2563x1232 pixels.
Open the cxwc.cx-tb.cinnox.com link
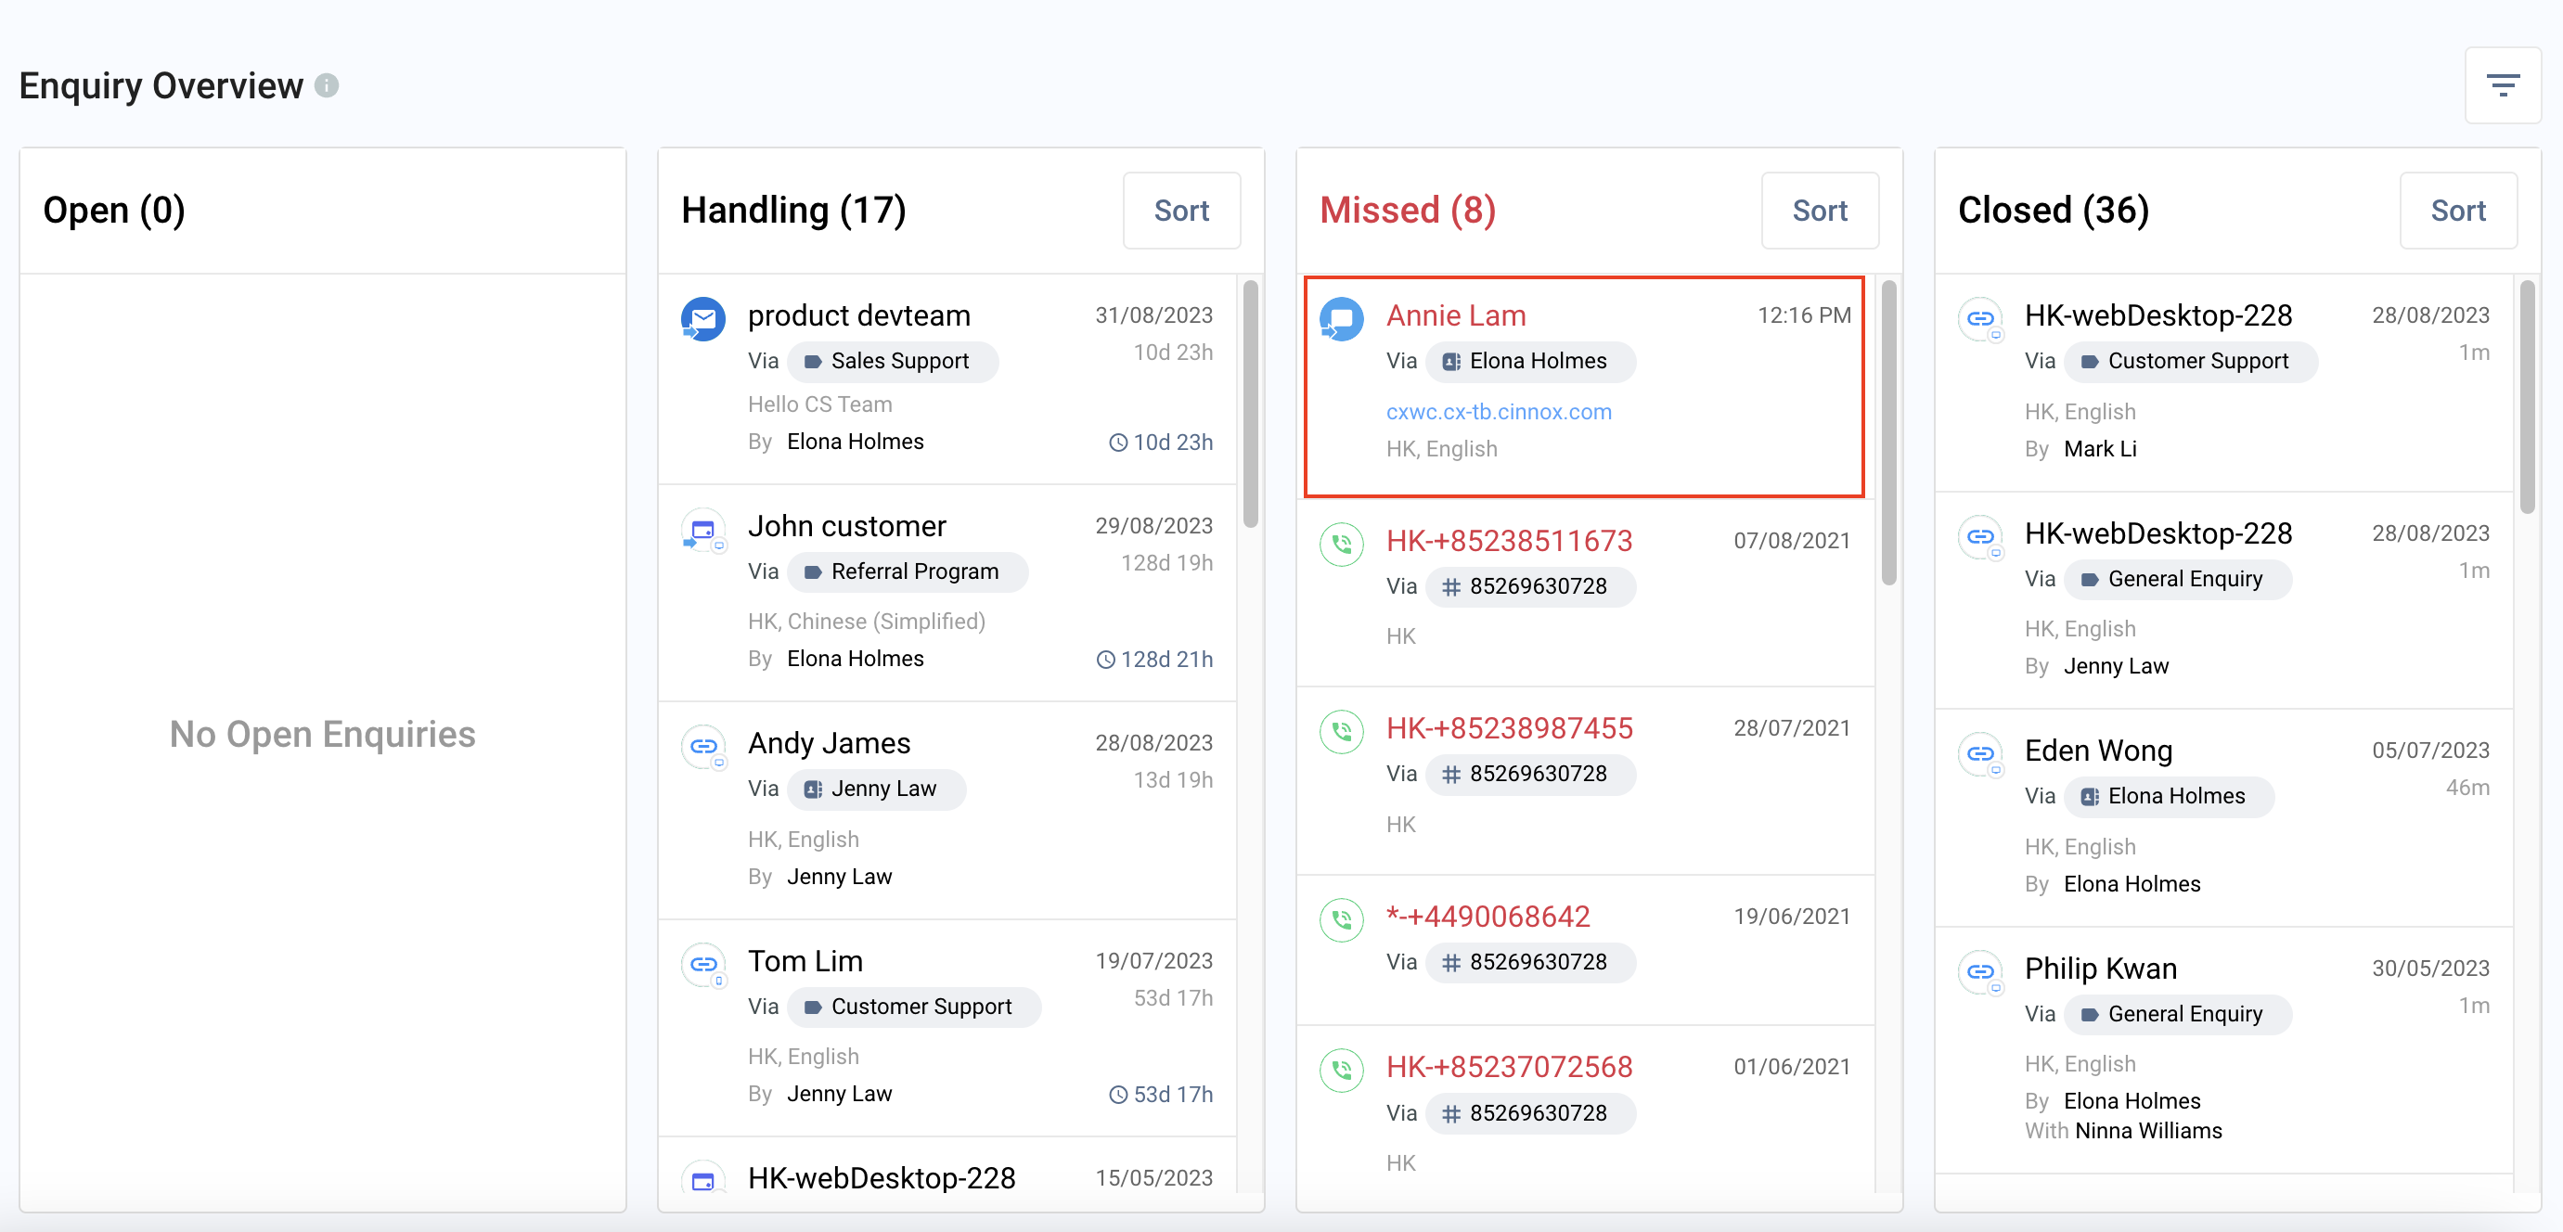[1499, 412]
